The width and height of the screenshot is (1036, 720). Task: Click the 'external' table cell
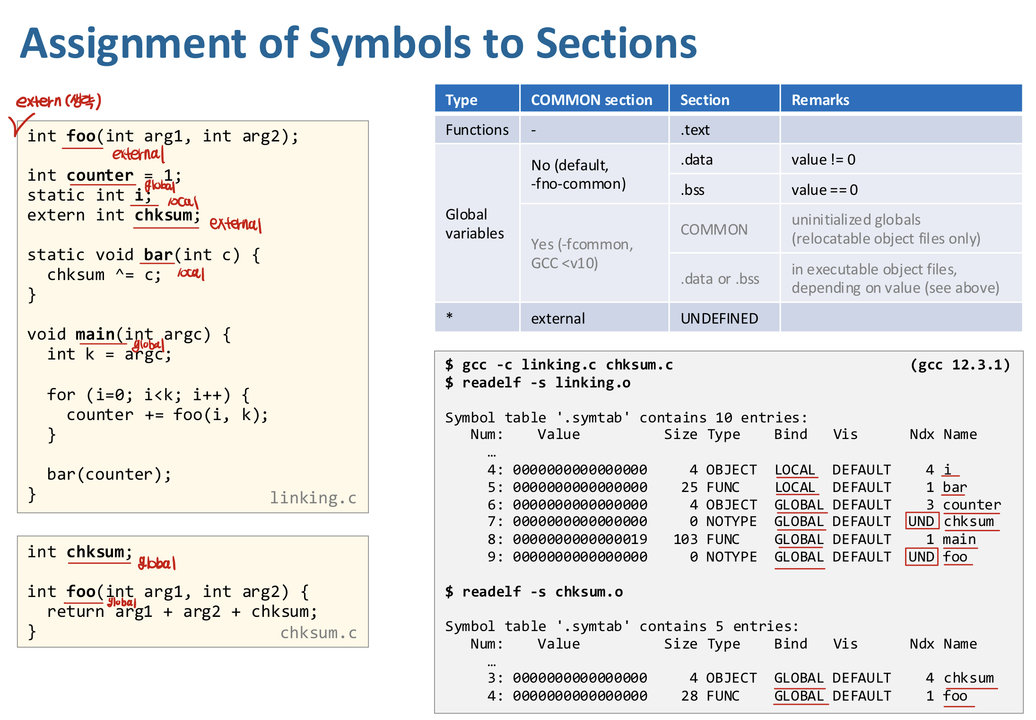click(x=594, y=318)
